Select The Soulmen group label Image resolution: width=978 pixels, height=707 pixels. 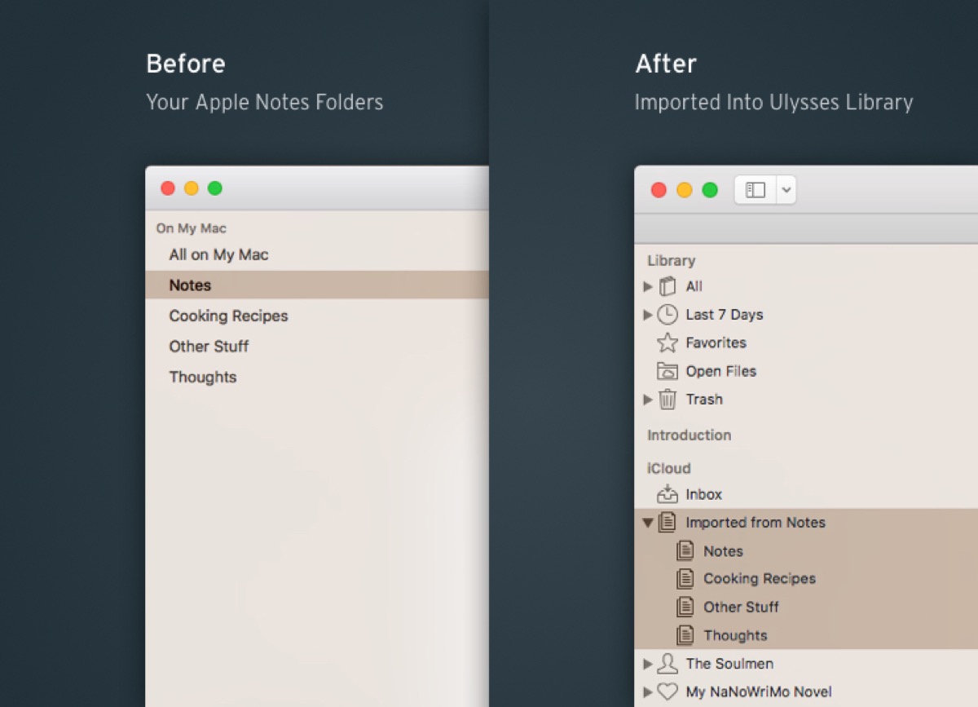click(x=729, y=664)
